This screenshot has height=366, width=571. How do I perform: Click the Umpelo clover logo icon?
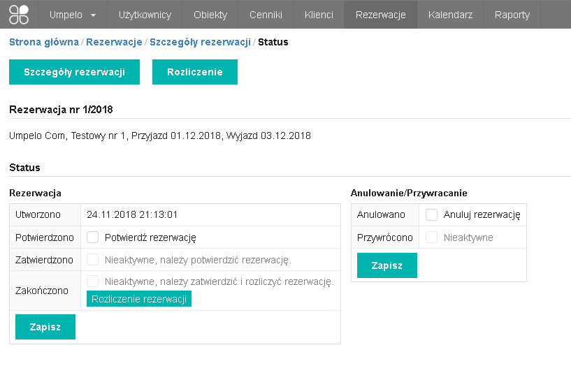point(19,14)
